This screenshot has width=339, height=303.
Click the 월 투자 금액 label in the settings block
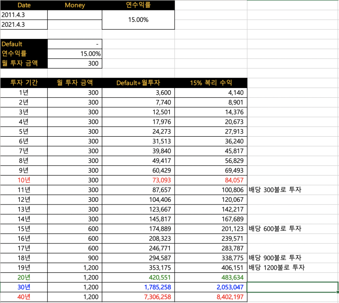click(24, 63)
